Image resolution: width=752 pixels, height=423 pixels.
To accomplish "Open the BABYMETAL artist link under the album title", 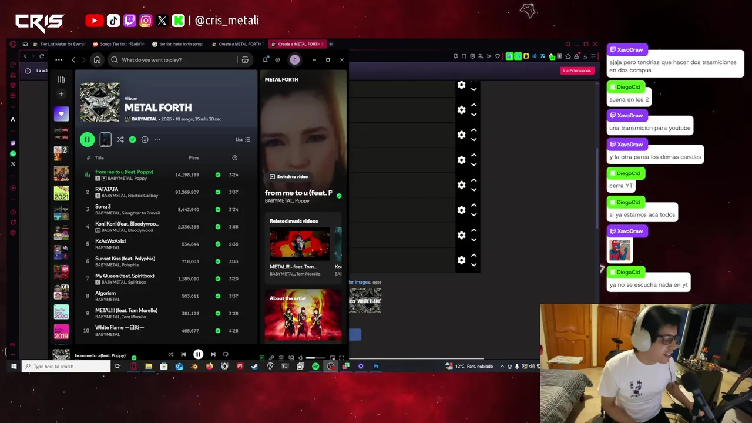I will pyautogui.click(x=145, y=119).
